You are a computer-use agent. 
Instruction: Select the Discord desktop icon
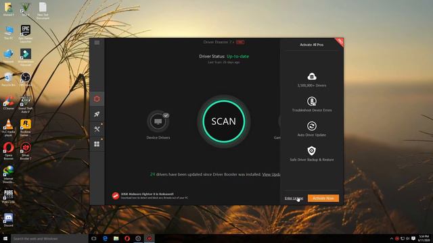9,220
